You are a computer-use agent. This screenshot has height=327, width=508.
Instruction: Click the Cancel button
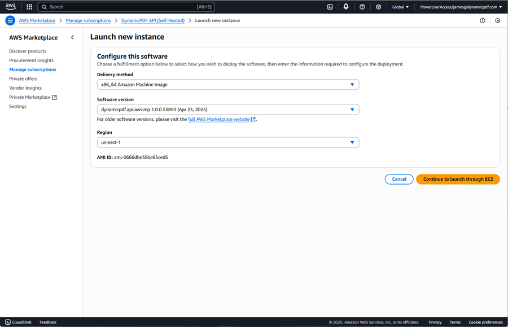click(399, 179)
